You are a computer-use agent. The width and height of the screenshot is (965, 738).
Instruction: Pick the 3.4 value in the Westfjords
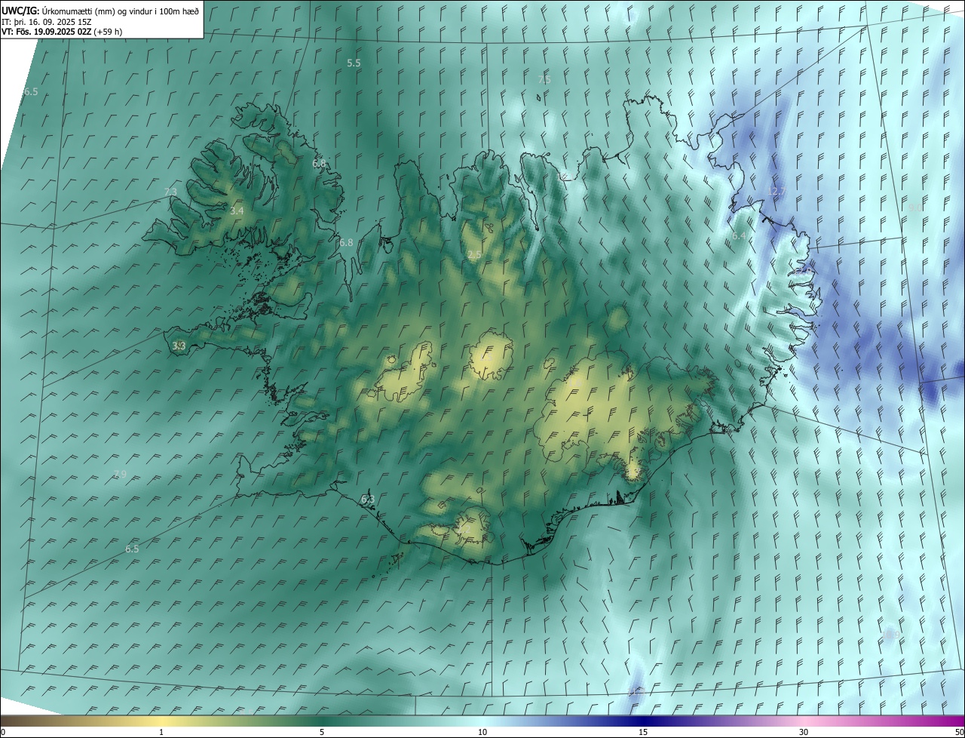click(237, 211)
